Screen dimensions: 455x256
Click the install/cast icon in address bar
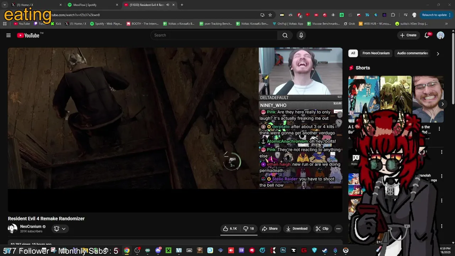262,15
